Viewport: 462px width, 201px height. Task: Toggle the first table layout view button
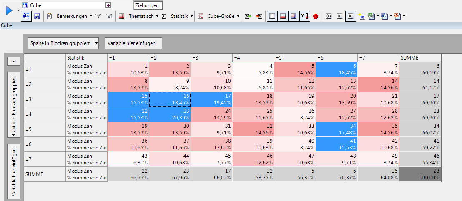coord(272,16)
